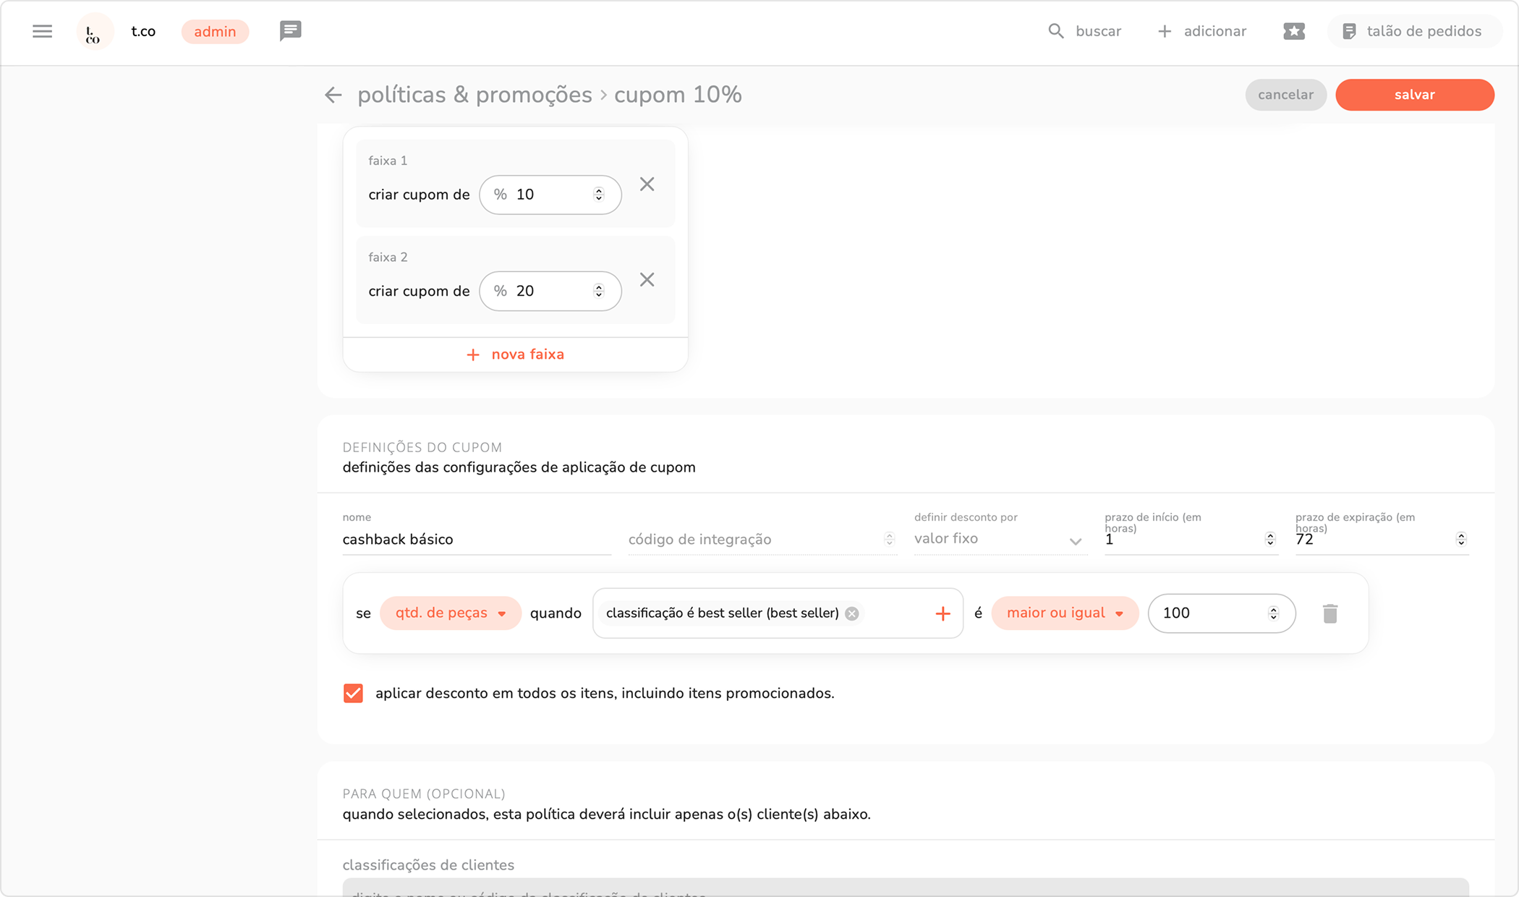Open the maior ou igual dropdown

1064,613
